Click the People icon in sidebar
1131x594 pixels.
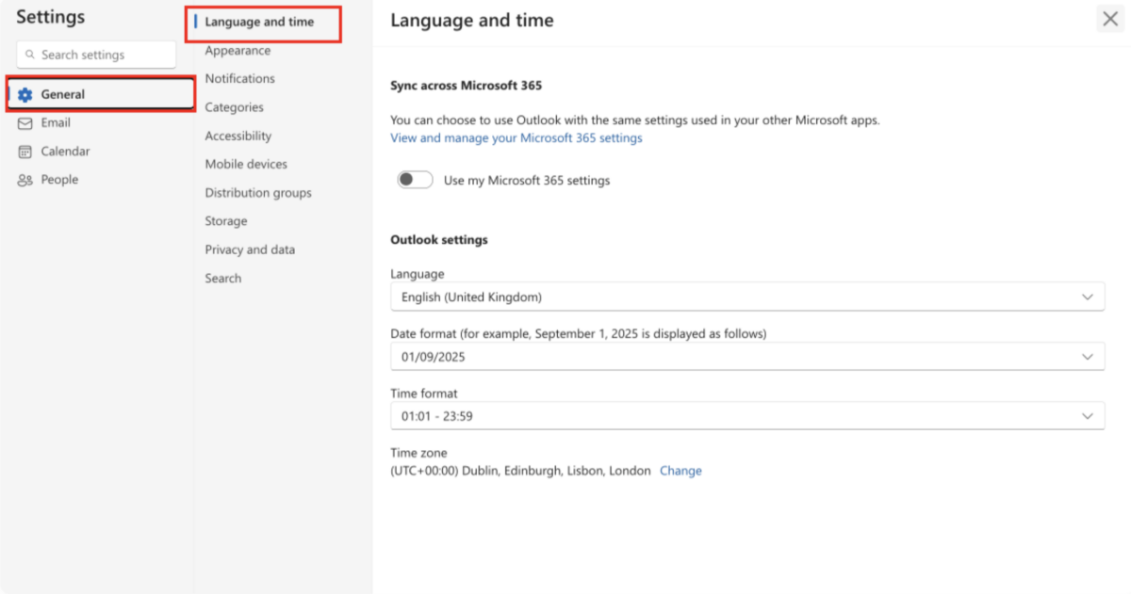tap(24, 179)
